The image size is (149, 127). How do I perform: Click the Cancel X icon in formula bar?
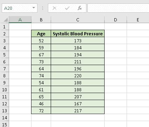(x=55, y=8)
